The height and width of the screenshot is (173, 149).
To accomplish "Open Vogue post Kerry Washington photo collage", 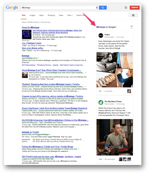I will (114, 70).
